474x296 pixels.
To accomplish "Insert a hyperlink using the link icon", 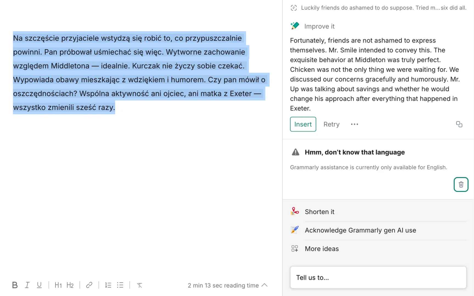I will tap(89, 285).
